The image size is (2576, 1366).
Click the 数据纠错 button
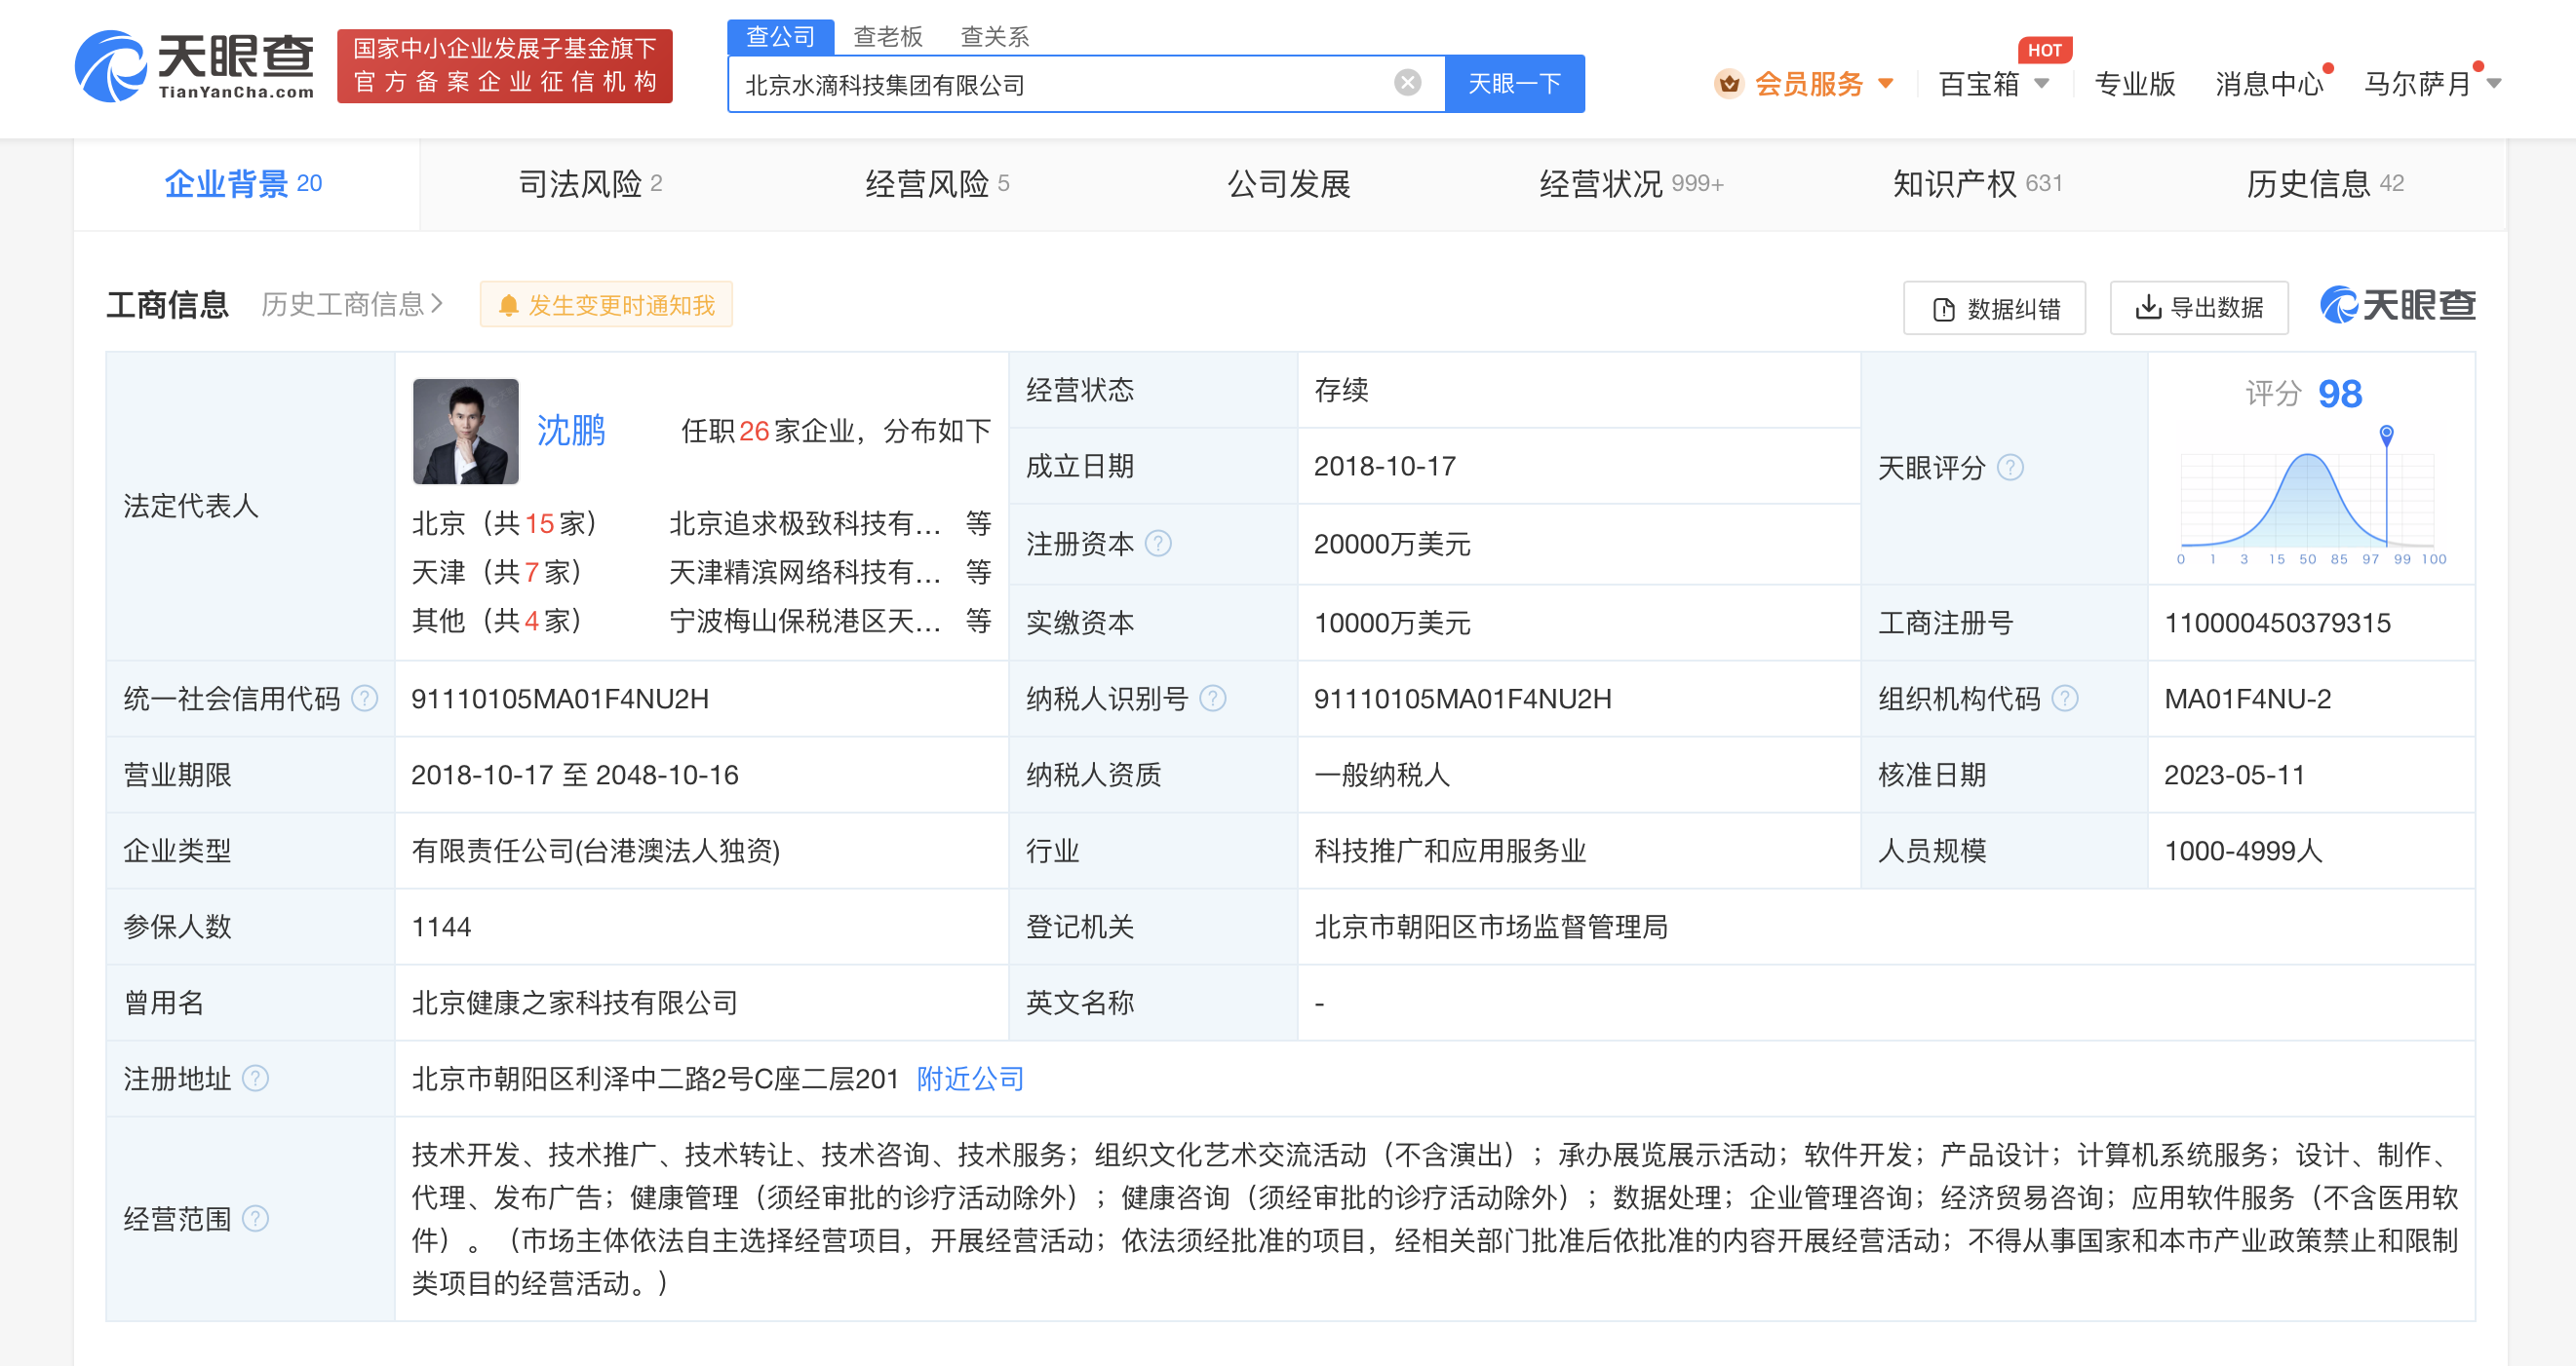1995,308
